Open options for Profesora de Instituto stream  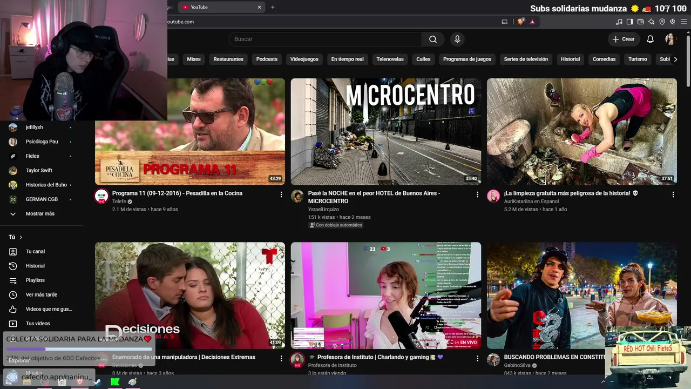click(x=477, y=358)
